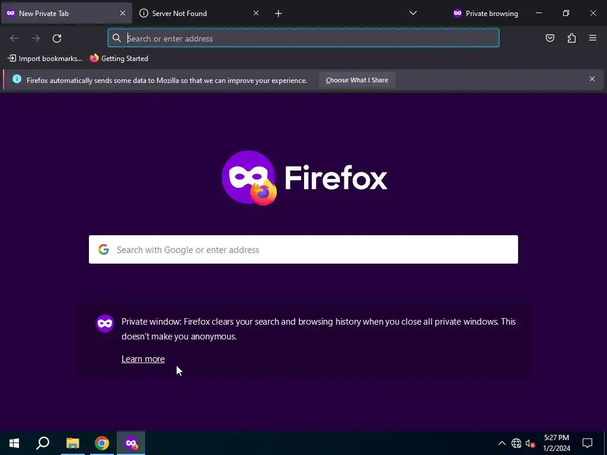Viewport: 607px width, 455px height.
Task: Click the Search with Google input box
Action: coord(303,249)
